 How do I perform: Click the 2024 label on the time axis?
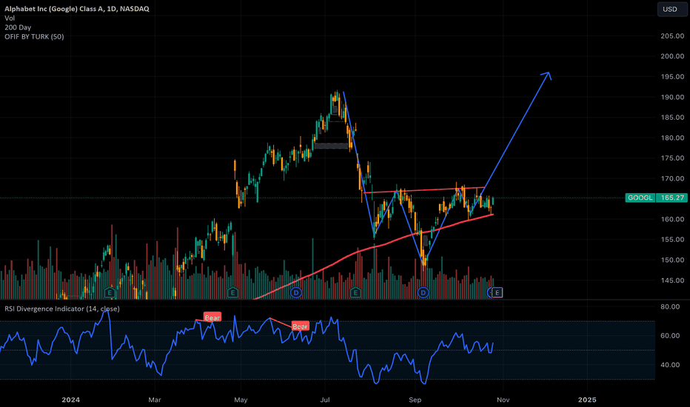point(71,400)
